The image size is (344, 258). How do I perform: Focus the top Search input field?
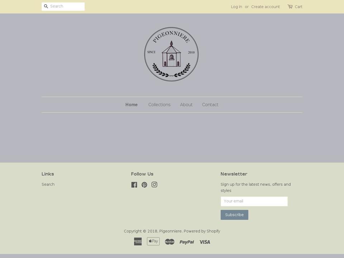click(63, 6)
